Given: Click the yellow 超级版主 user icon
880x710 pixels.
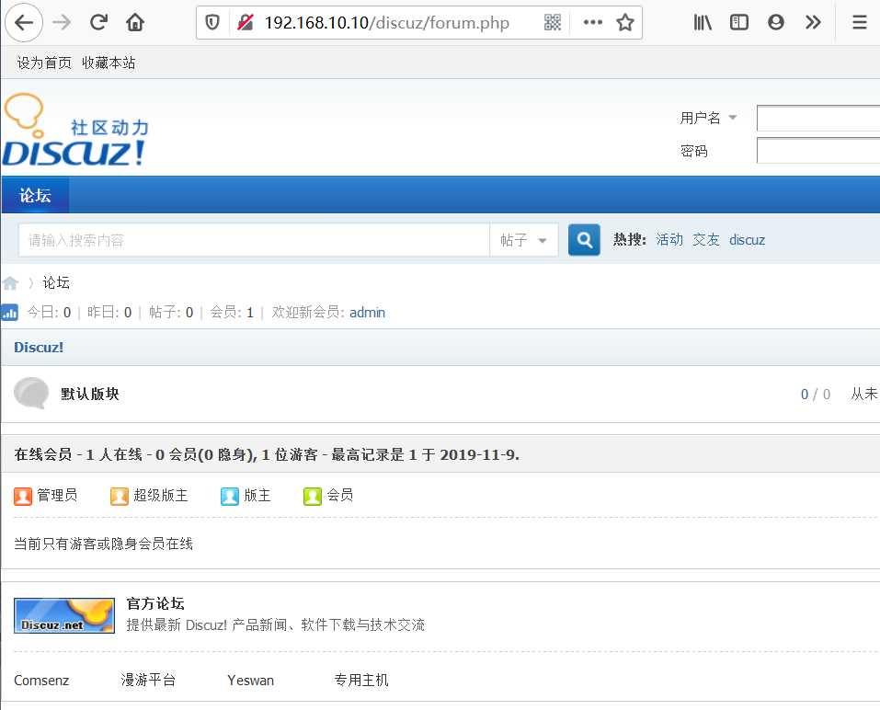Looking at the screenshot, I should point(120,496).
